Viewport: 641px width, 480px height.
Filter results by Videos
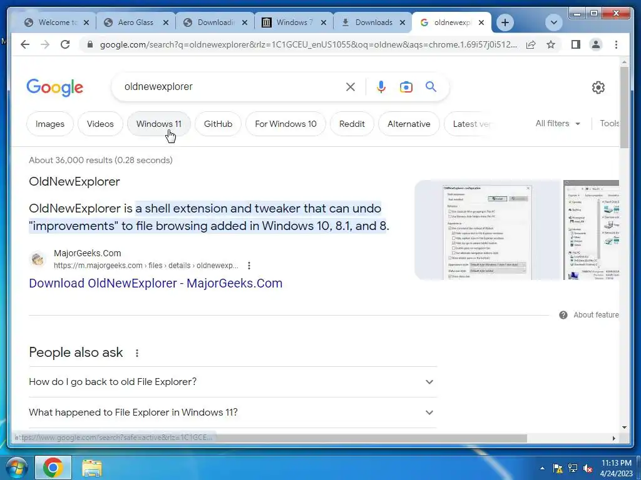coord(100,124)
